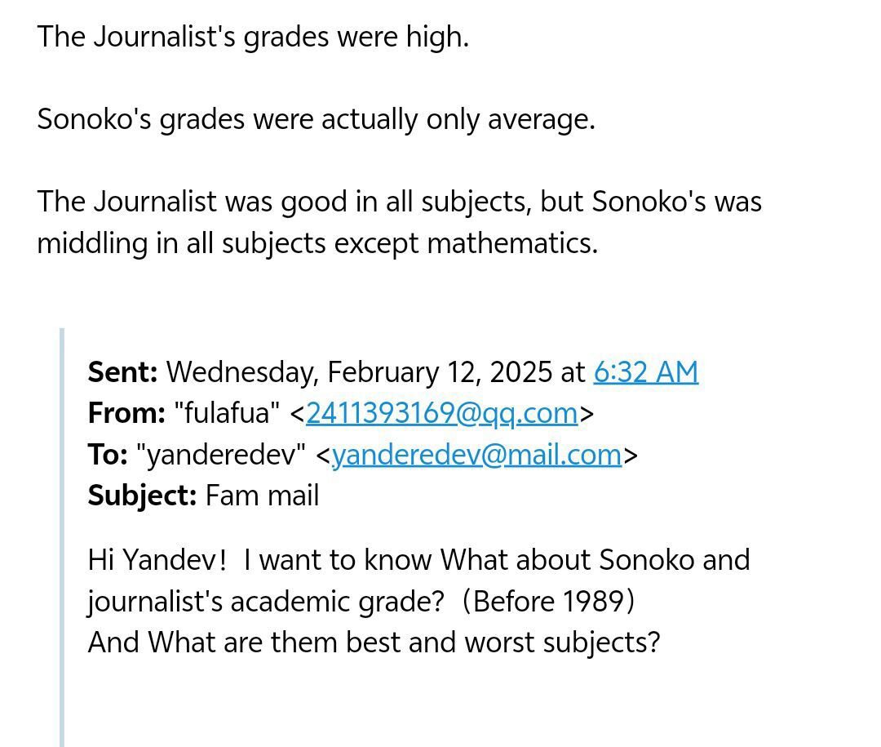Click the bold "From:" label

click(x=126, y=413)
